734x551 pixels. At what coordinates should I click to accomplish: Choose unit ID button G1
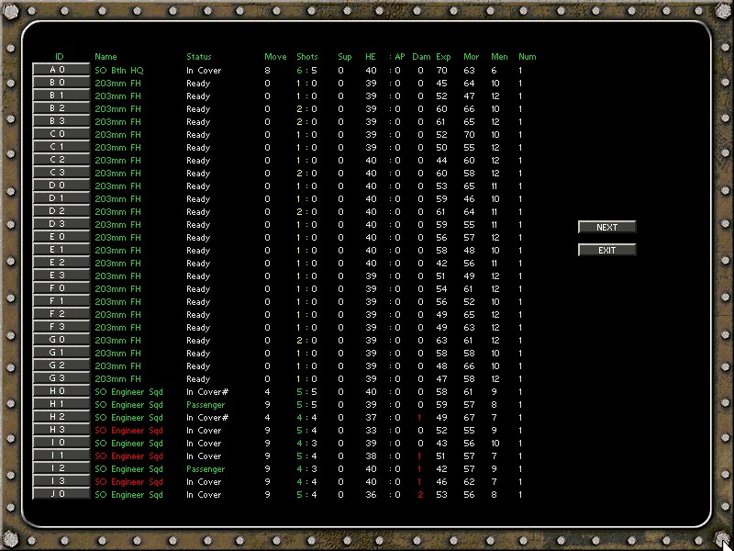pyautogui.click(x=61, y=353)
